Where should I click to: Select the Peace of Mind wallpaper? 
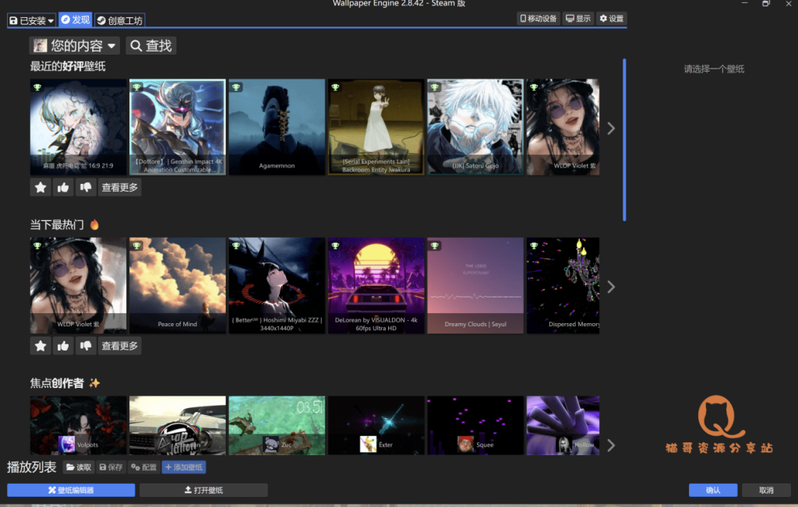(177, 286)
